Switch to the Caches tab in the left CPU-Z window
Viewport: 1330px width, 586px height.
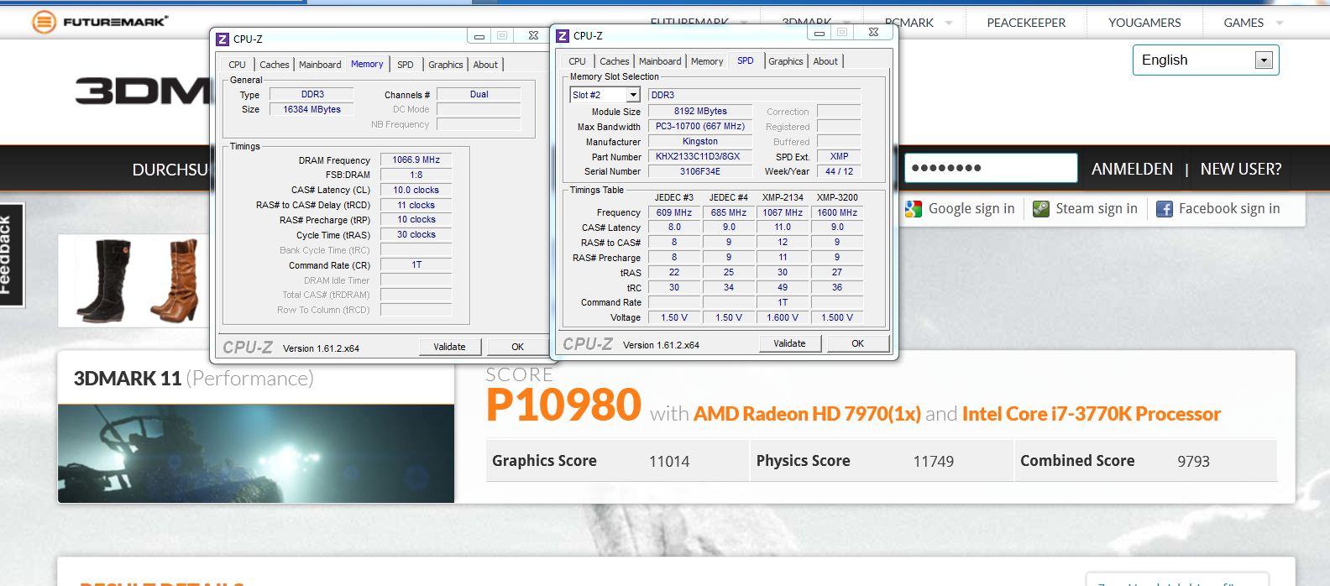click(x=275, y=65)
